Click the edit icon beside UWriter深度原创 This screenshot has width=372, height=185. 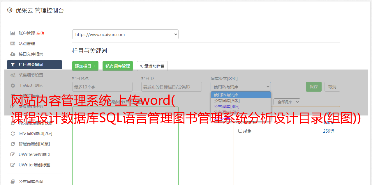(x=13, y=154)
